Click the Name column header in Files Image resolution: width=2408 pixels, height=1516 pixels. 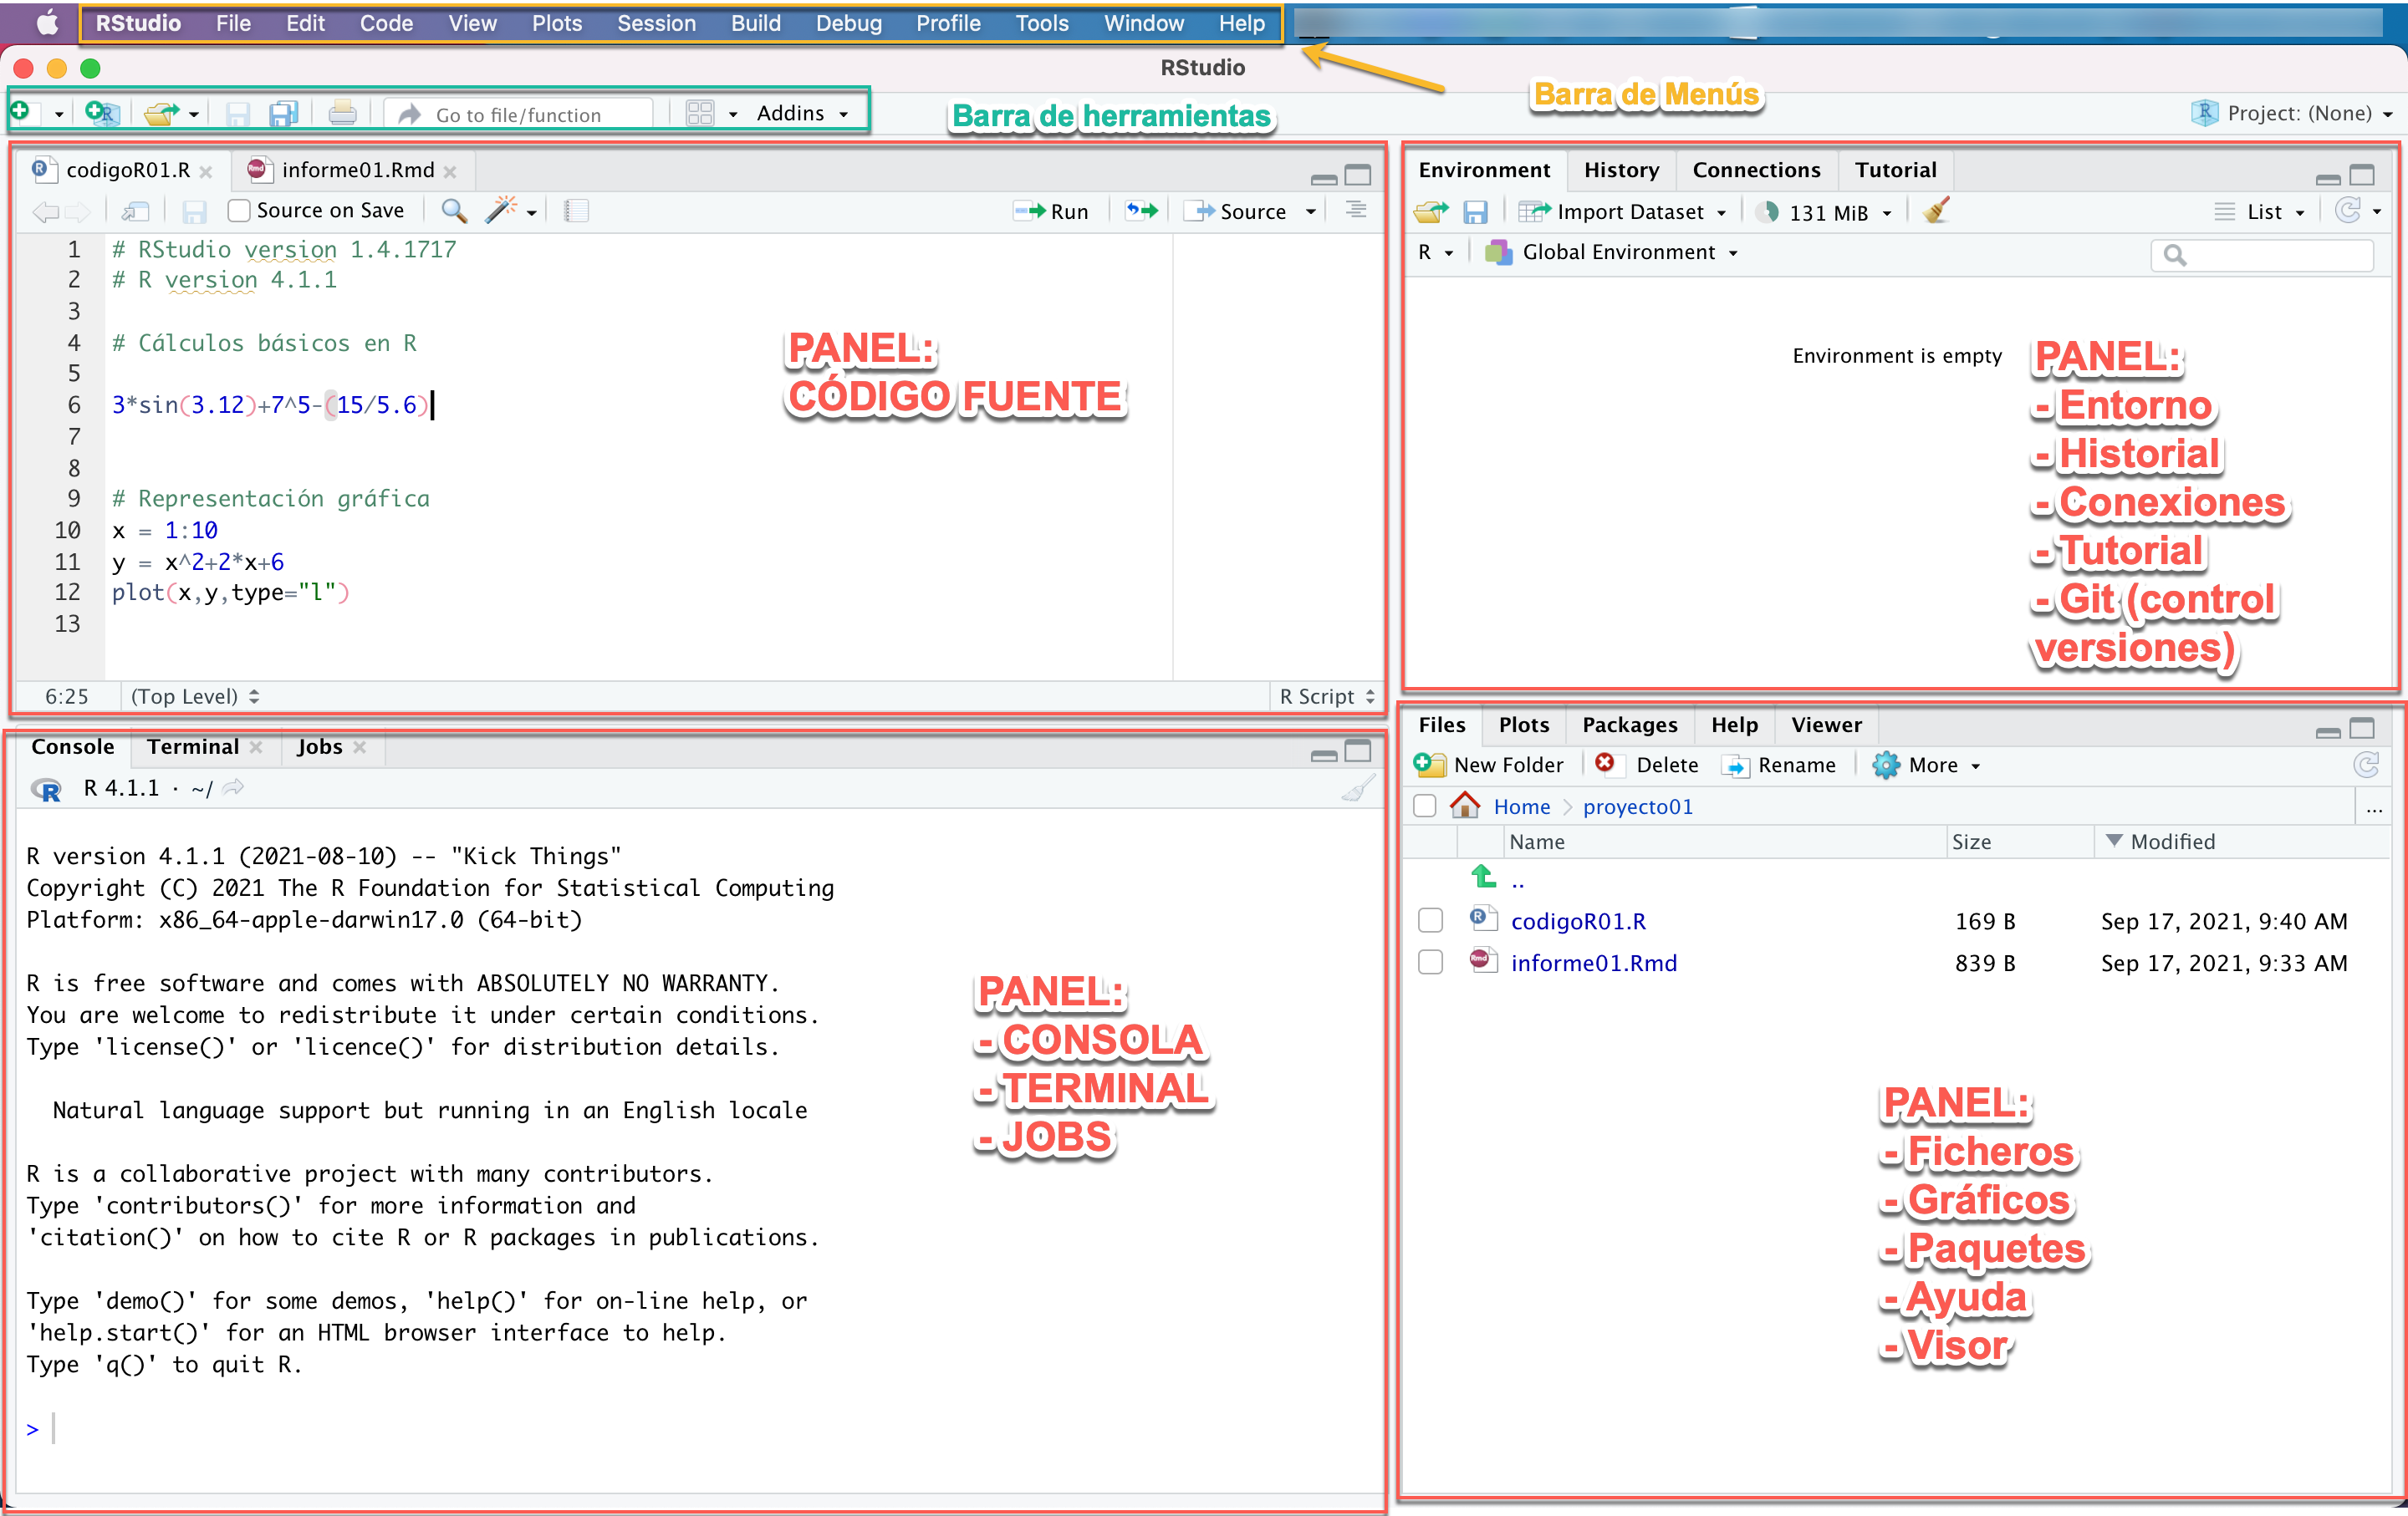click(x=1537, y=842)
